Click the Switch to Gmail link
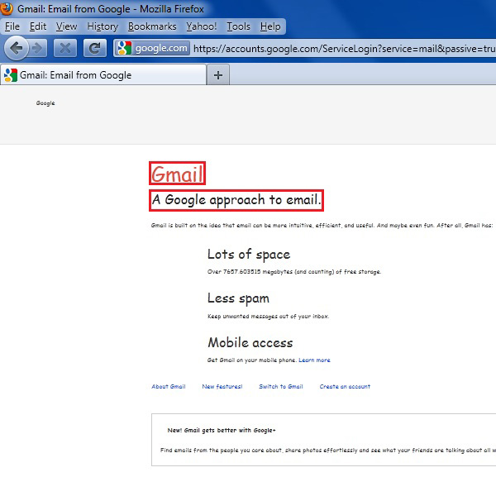The height and width of the screenshot is (496, 496). point(281,387)
